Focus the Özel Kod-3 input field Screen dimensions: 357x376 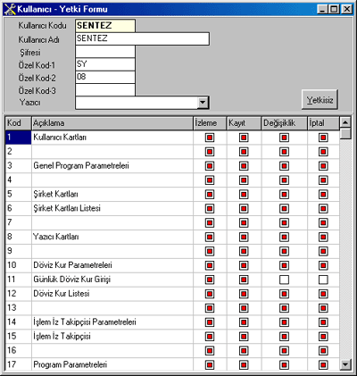pyautogui.click(x=105, y=90)
